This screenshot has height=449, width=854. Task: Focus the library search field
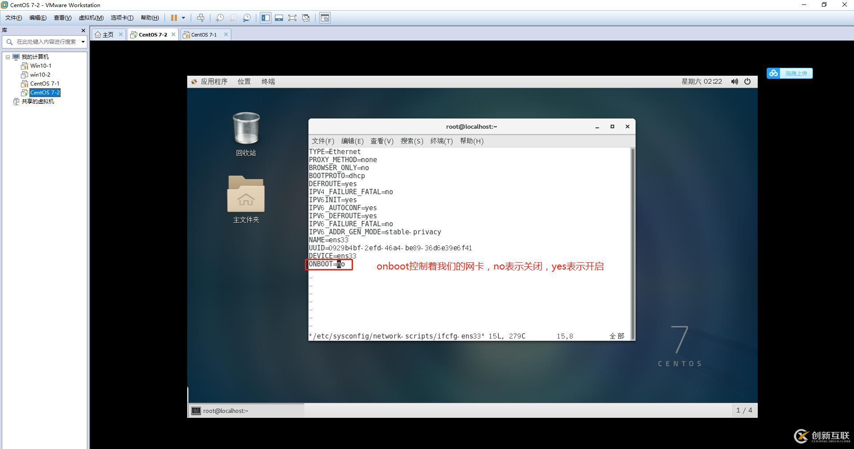[x=45, y=42]
